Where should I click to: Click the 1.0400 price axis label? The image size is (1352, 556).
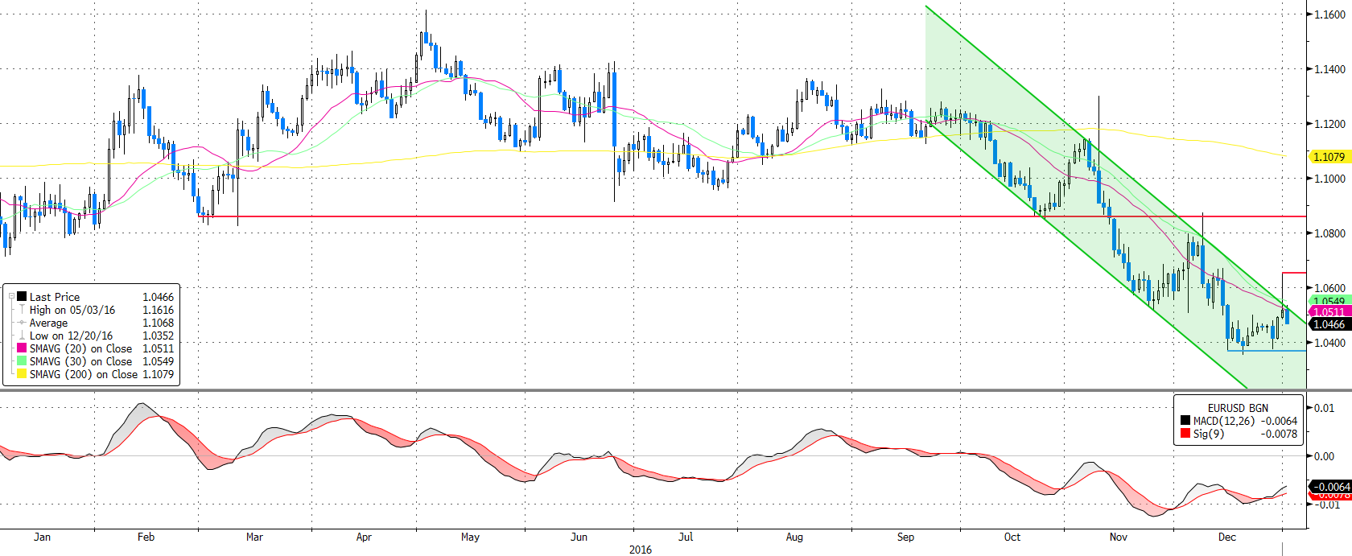tap(1329, 343)
